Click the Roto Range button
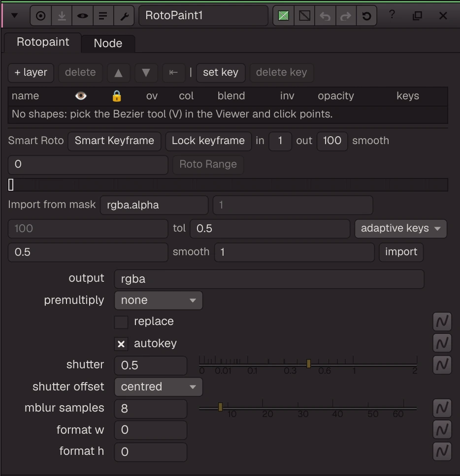 (208, 165)
